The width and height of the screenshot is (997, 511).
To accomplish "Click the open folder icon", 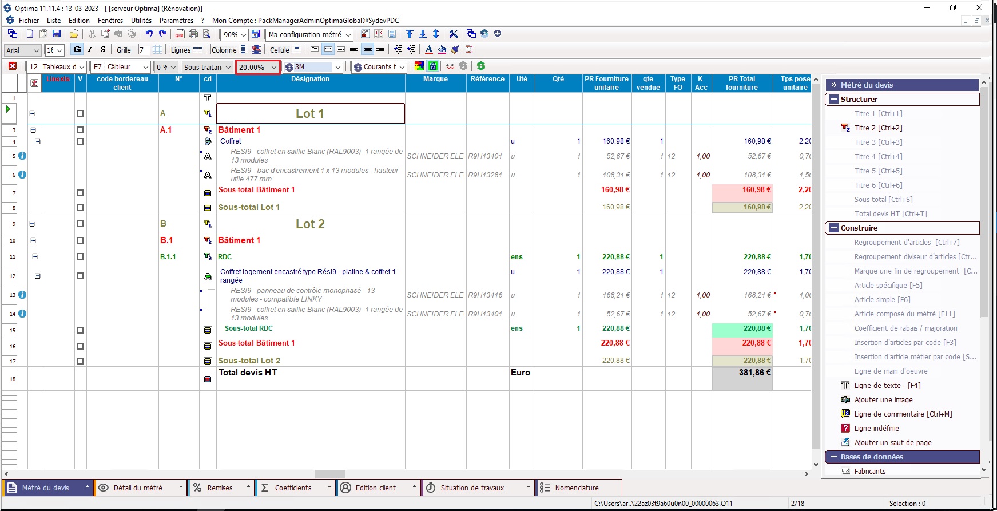I will click(x=74, y=34).
